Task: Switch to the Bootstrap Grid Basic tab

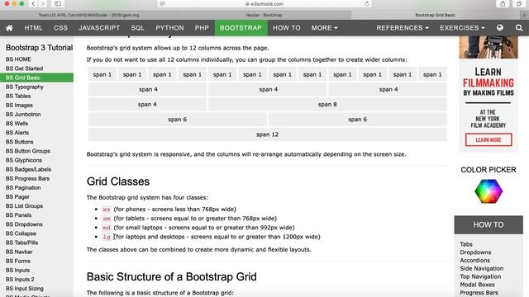Action: [x=436, y=15]
